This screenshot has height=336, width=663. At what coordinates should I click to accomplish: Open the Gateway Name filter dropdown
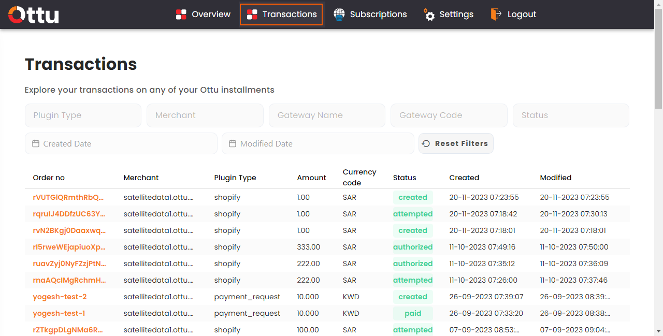(x=327, y=115)
